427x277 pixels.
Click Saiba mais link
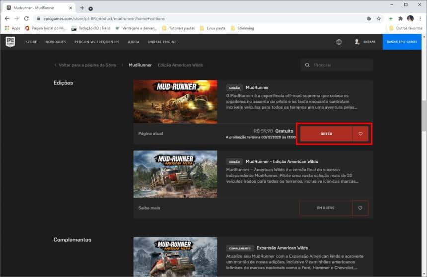(149, 208)
